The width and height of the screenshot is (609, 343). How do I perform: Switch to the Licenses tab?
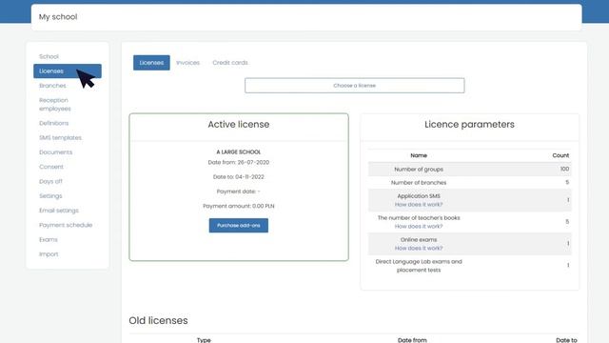click(x=151, y=63)
